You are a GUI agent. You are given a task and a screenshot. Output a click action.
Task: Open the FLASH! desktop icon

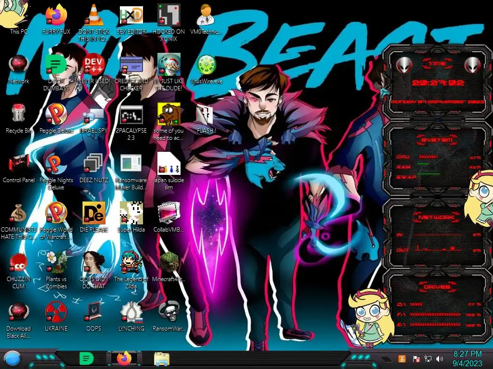(x=206, y=119)
